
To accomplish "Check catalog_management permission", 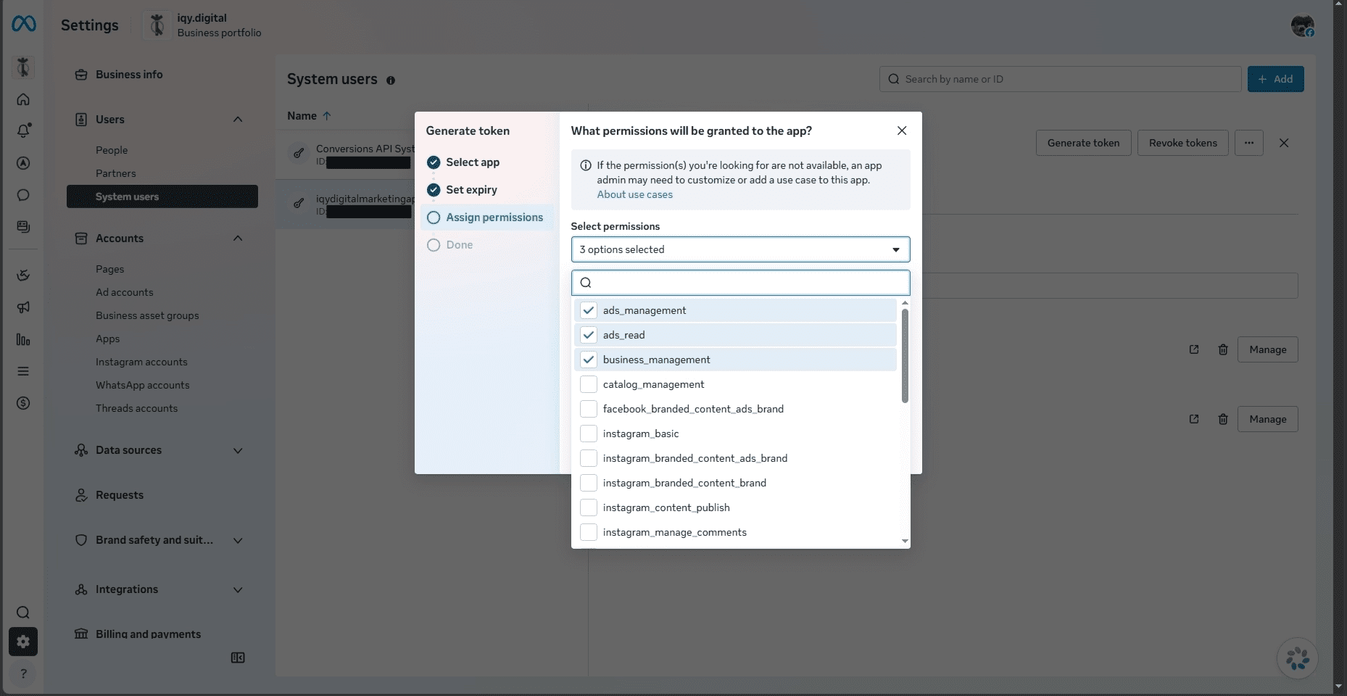I will [x=589, y=384].
